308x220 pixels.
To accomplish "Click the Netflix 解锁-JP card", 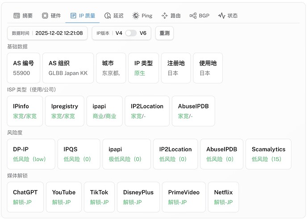I will point(224,197).
